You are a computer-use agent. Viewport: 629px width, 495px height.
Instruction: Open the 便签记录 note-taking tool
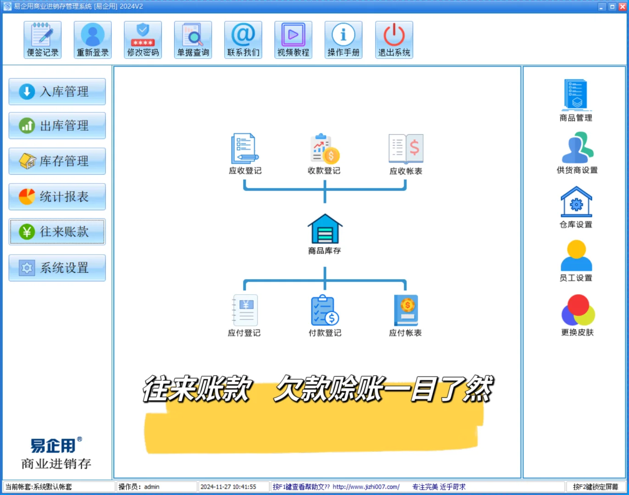point(42,39)
